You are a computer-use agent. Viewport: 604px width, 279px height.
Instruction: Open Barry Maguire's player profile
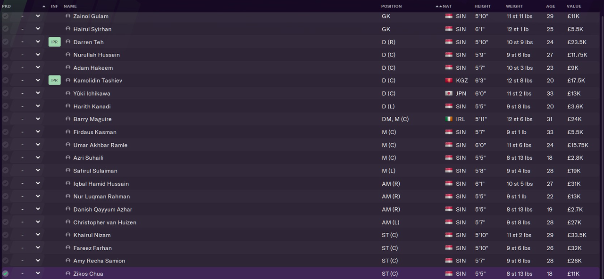92,119
